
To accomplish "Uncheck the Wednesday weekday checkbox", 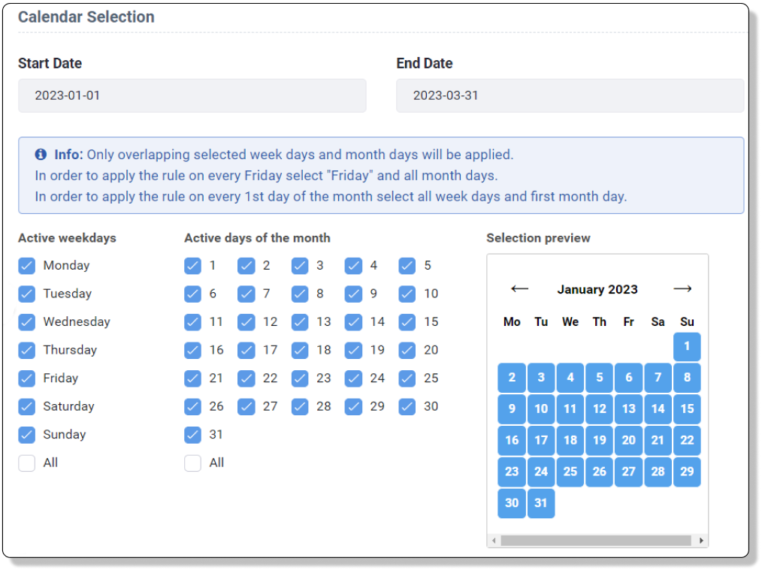I will pos(27,322).
